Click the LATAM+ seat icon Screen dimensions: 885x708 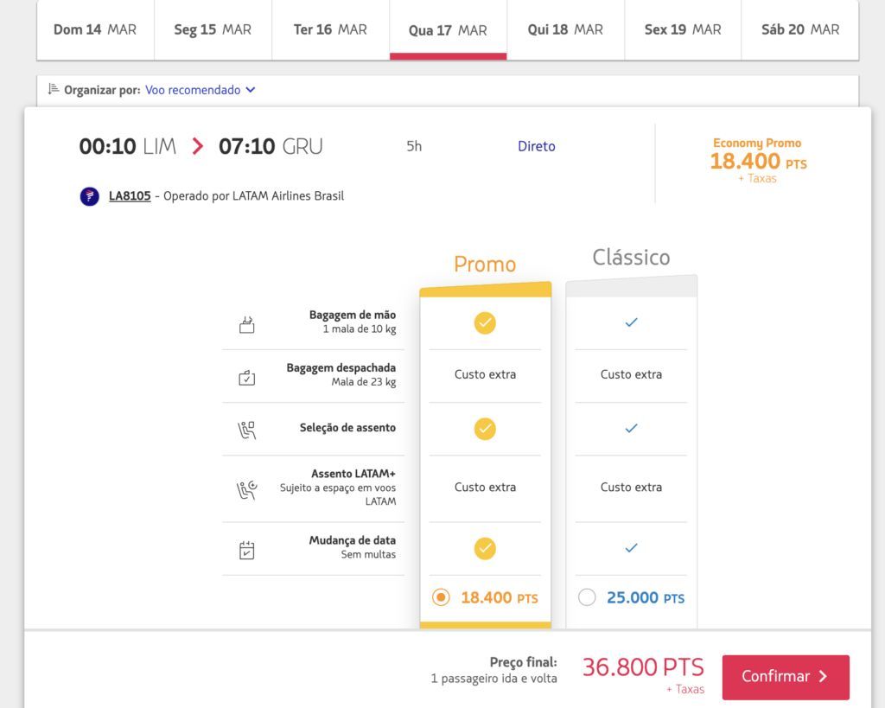click(x=246, y=489)
